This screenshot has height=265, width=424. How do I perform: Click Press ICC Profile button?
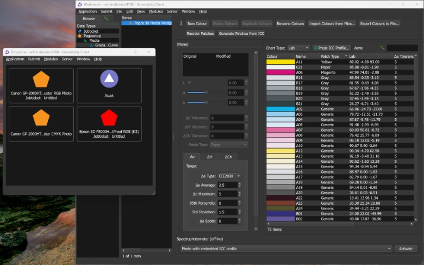point(332,48)
